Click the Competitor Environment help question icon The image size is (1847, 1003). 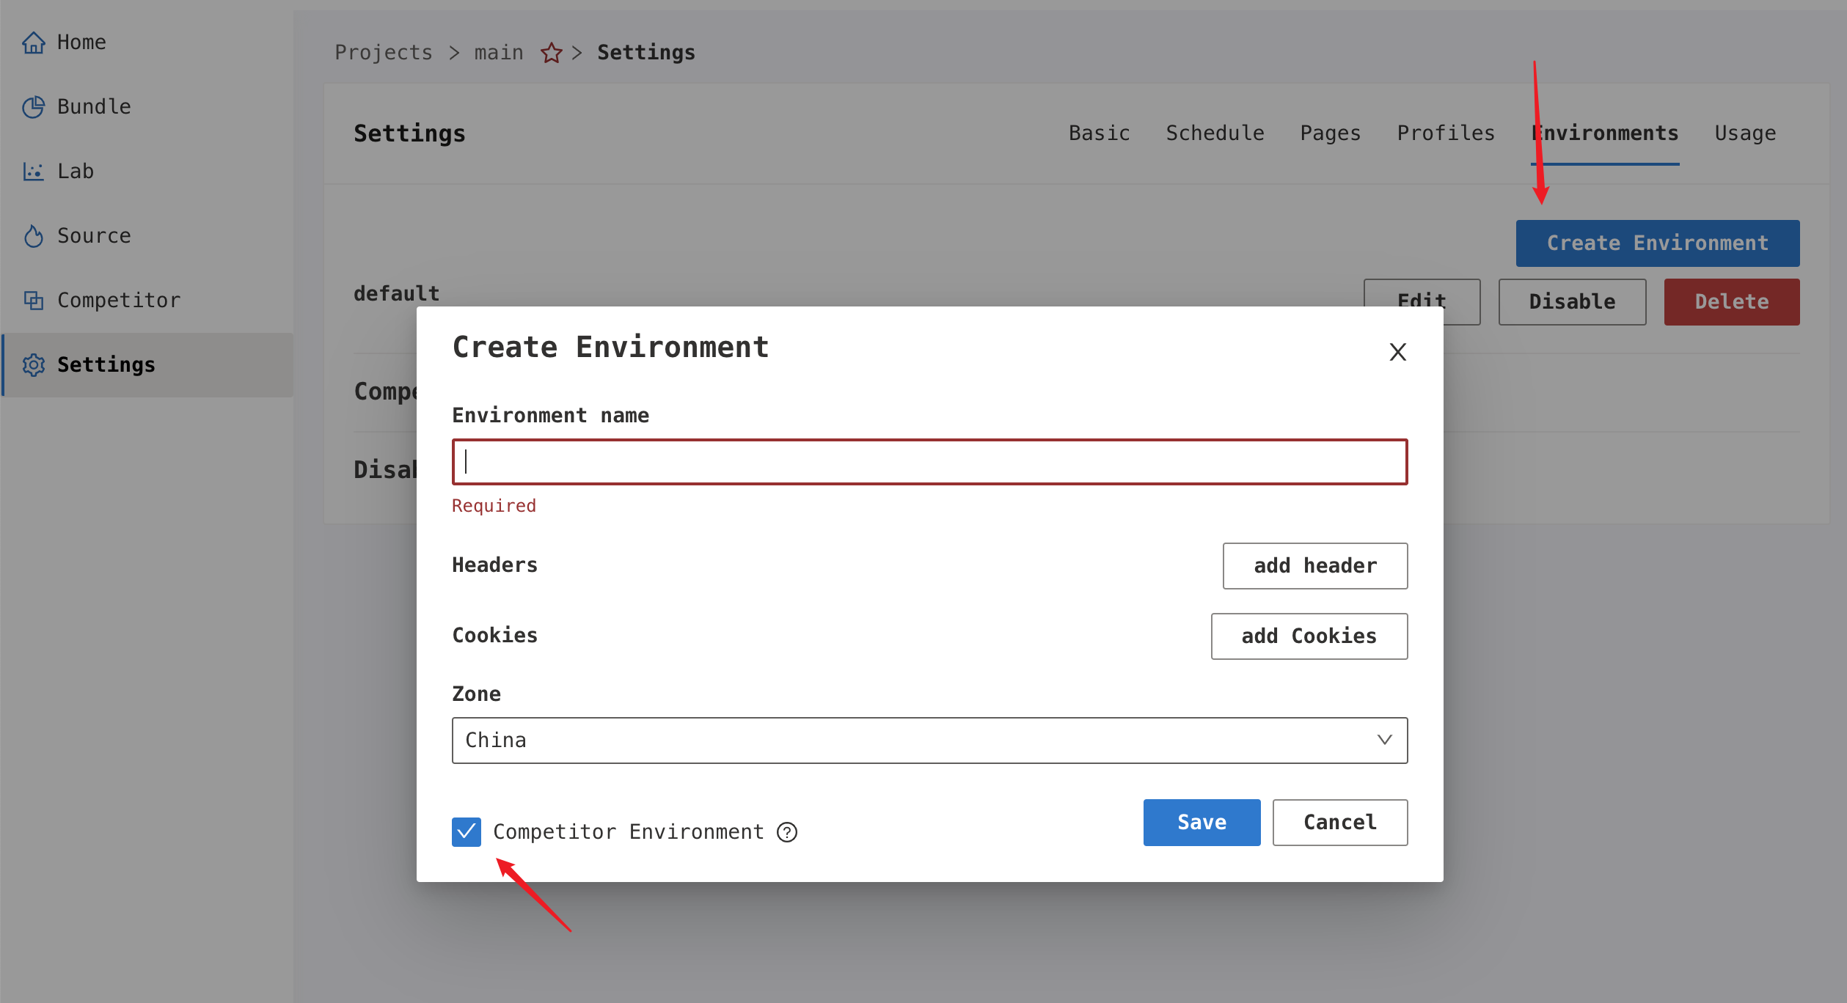pyautogui.click(x=787, y=832)
